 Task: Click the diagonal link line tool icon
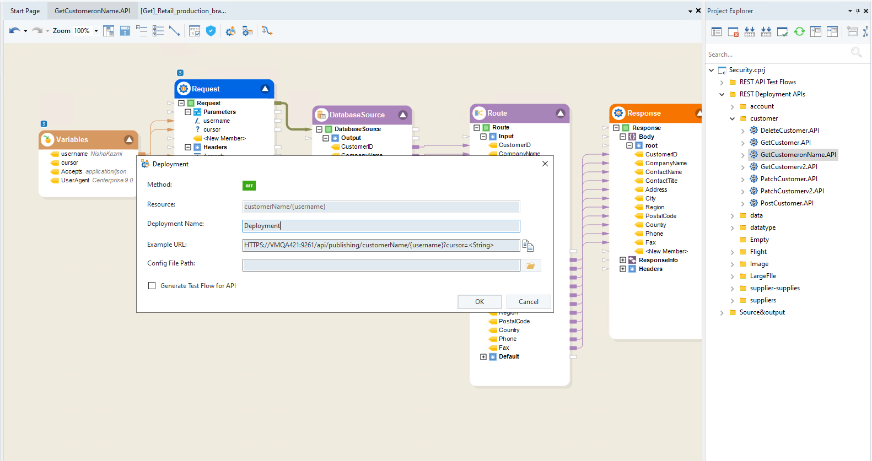[x=175, y=31]
